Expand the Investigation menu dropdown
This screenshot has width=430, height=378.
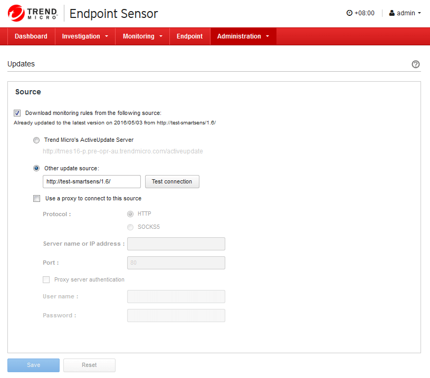(x=85, y=36)
